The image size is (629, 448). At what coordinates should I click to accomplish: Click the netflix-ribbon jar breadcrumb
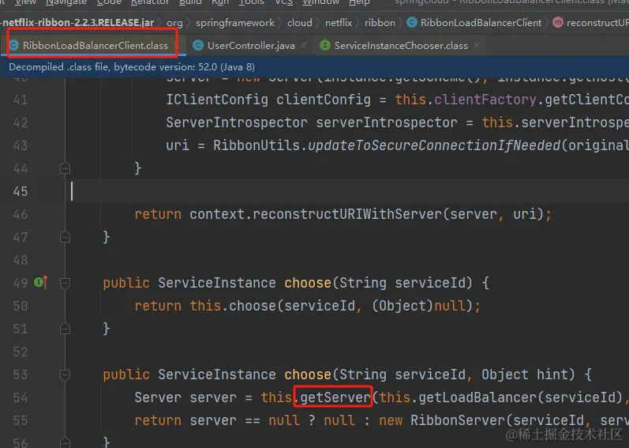(78, 22)
